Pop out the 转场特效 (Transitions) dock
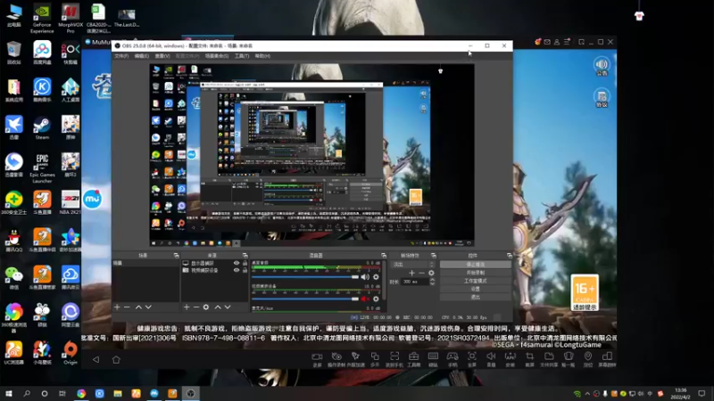The width and height of the screenshot is (714, 401). 433,256
